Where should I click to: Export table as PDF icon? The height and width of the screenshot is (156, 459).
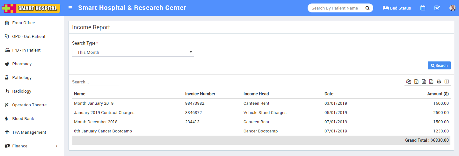[431, 82]
